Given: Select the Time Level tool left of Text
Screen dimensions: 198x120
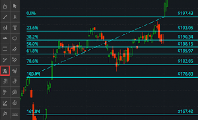Looking at the screenshot, I should pyautogui.click(x=5, y=28).
